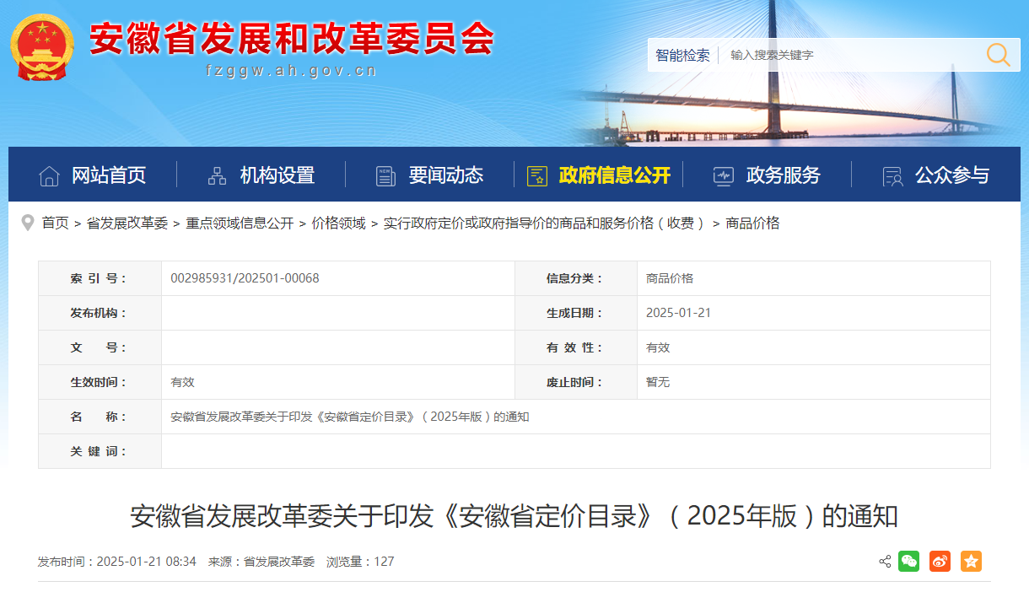Viewport: 1029px width, 592px height.
Task: Click the 关键词 label cell
Action: (x=100, y=451)
